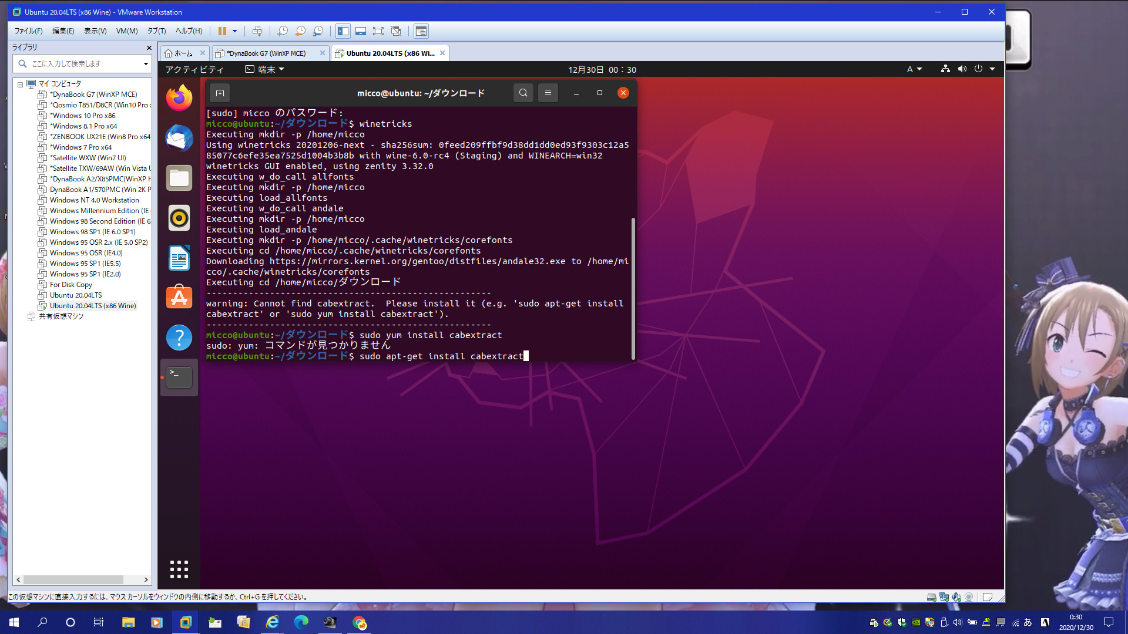Click the terminal search button
Viewport: 1128px width, 634px height.
[x=523, y=93]
